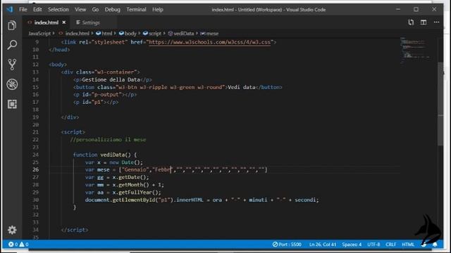Click Spaces: 4 indentation setting
This screenshot has height=253, width=451.
click(352, 245)
